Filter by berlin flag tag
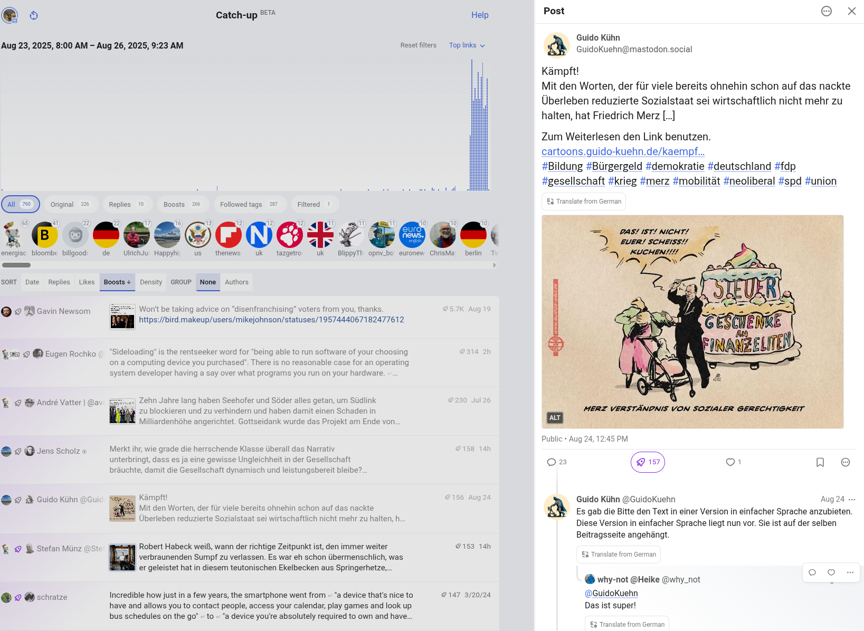 (473, 235)
